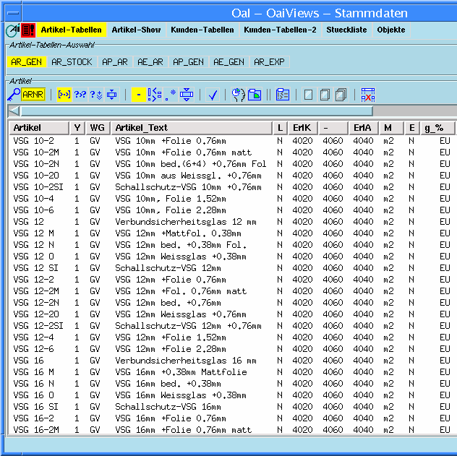Click the clock icon at top left
457x456 pixels.
12,30
